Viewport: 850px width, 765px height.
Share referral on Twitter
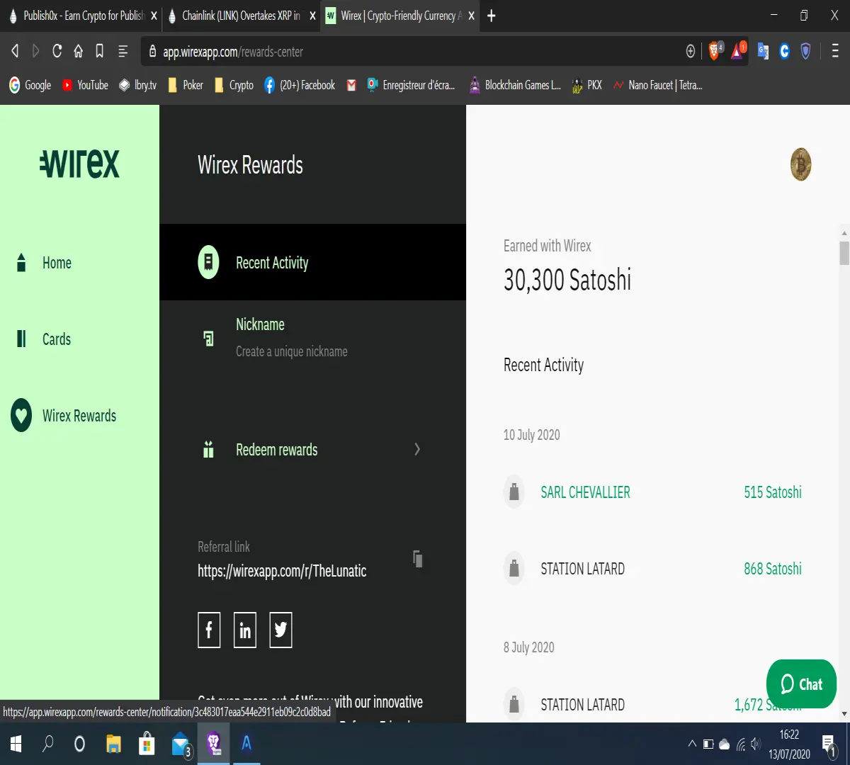pyautogui.click(x=280, y=630)
